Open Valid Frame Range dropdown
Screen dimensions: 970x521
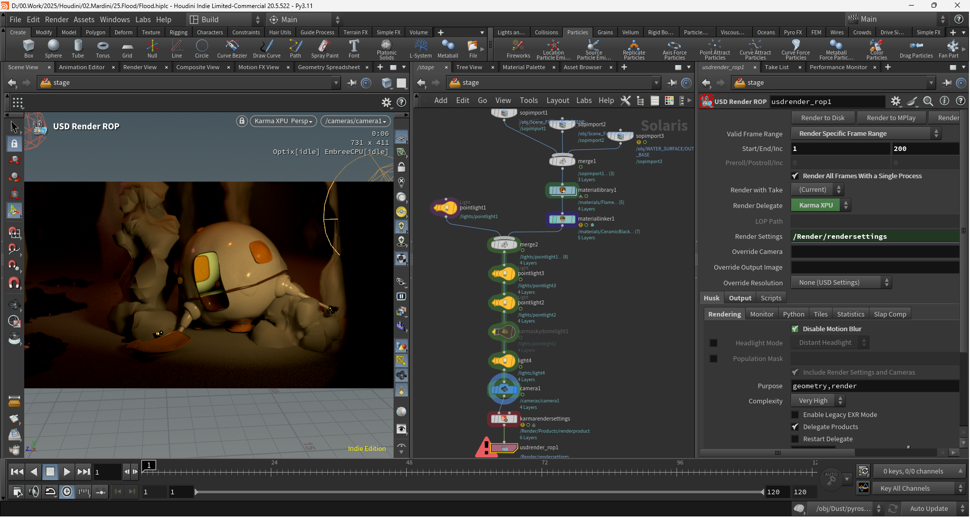866,134
